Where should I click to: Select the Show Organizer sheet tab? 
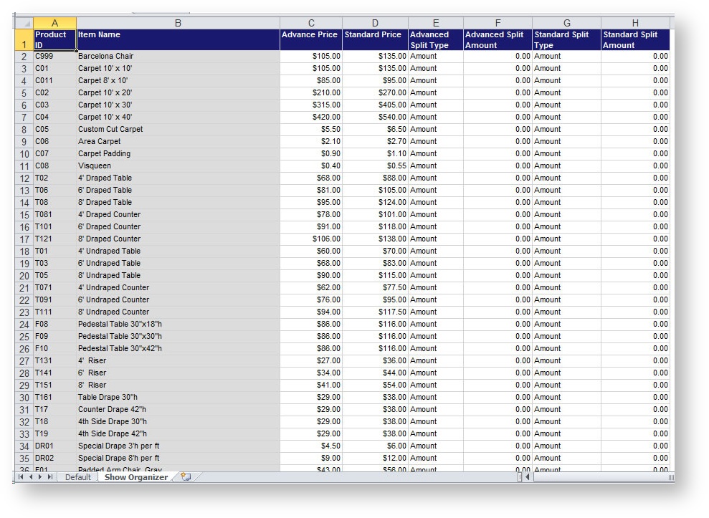coord(136,477)
